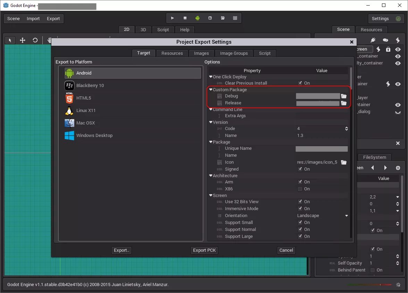Toggle Clear Previous Install checkbox
The height and width of the screenshot is (293, 408).
click(300, 83)
